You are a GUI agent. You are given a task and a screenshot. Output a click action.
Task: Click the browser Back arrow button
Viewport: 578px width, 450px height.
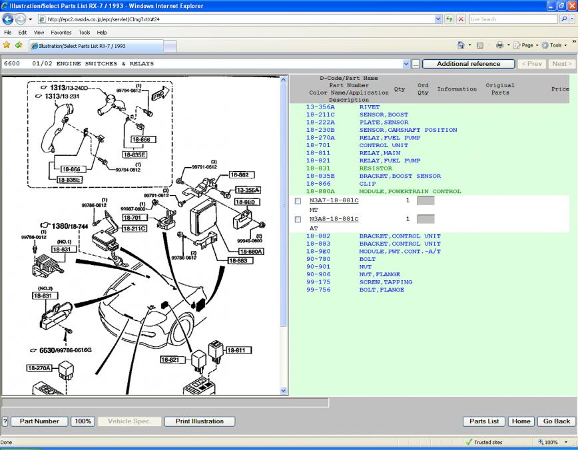coord(9,19)
